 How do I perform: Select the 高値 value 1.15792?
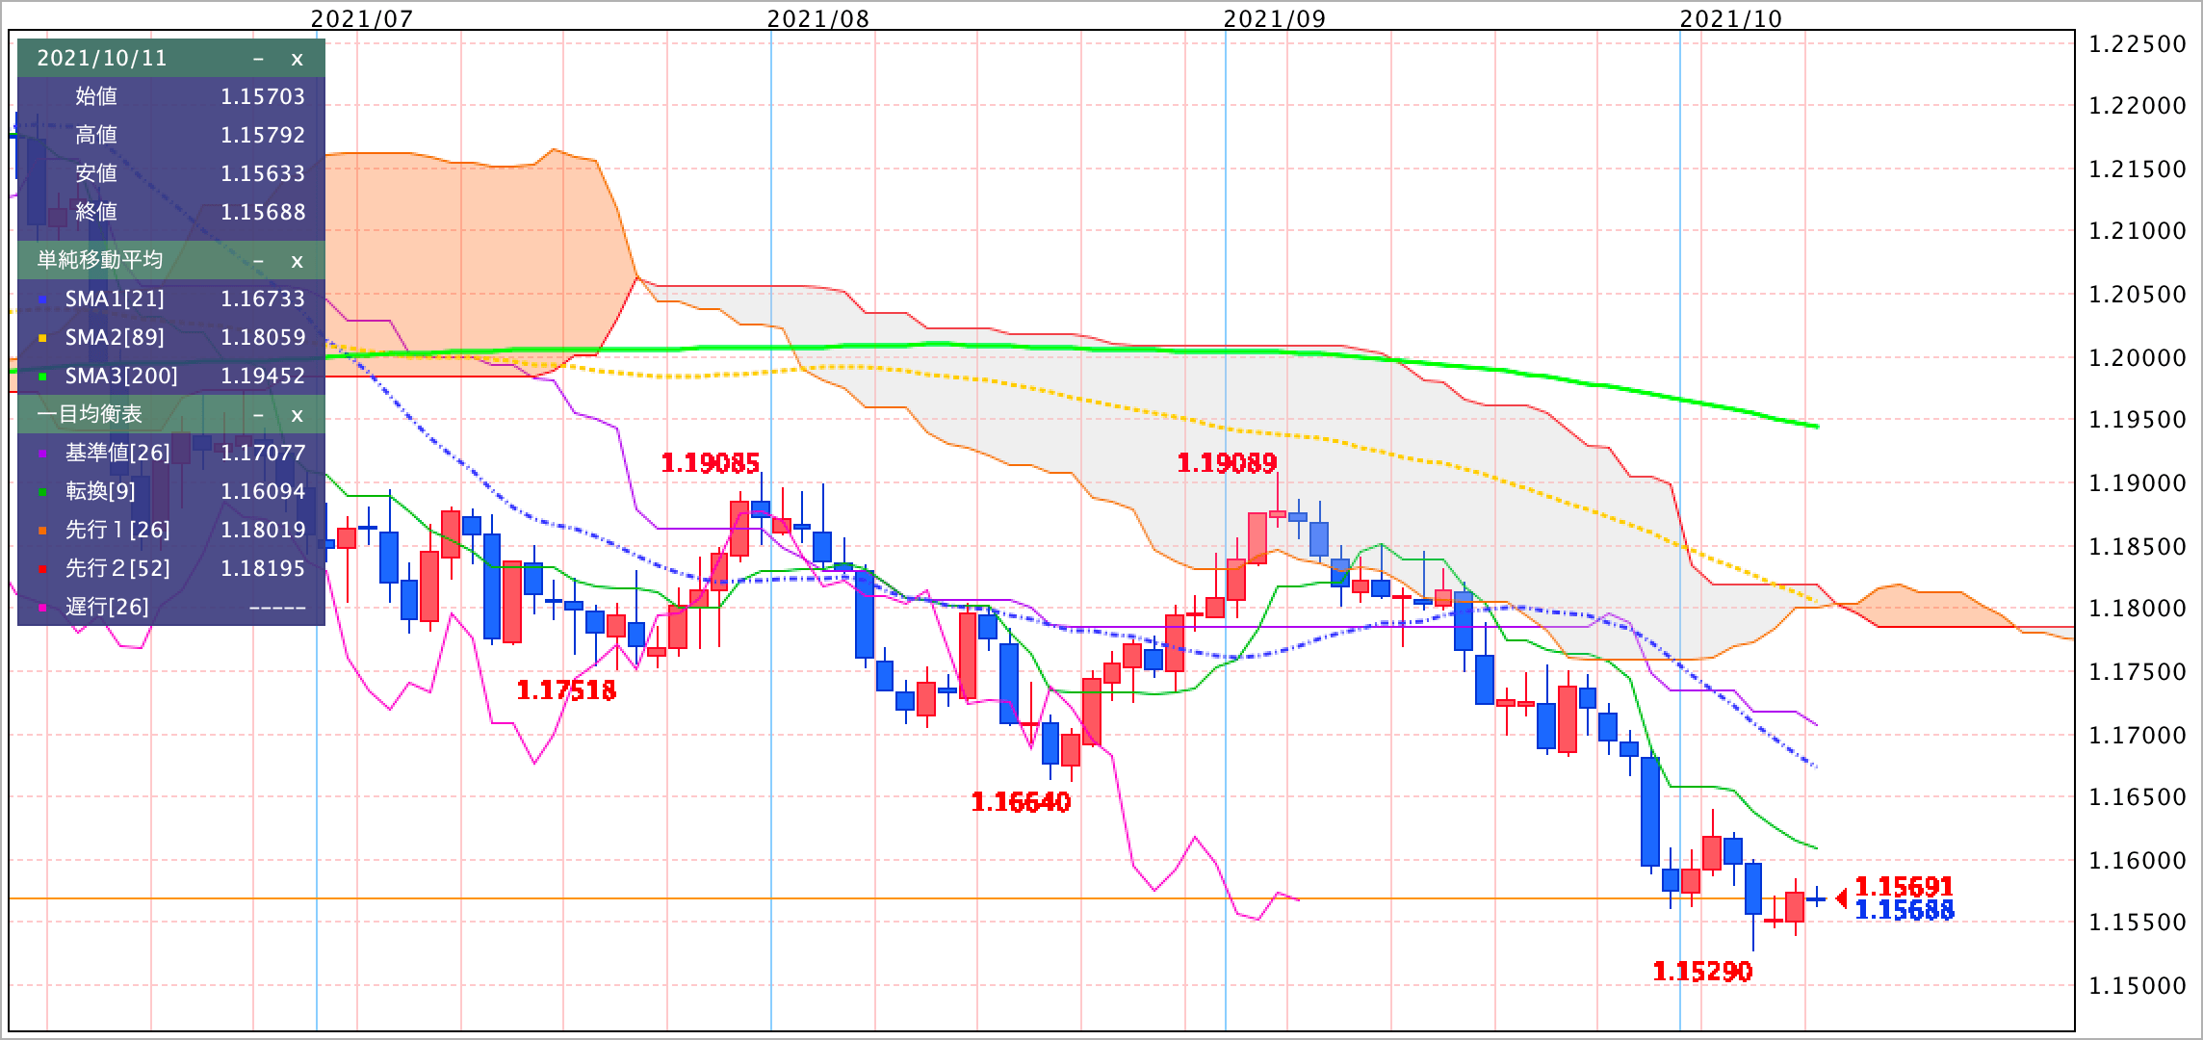(263, 135)
